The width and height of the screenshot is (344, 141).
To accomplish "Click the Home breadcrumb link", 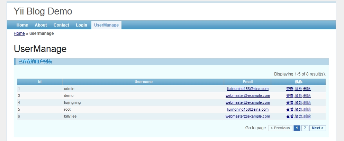I will tap(19, 33).
